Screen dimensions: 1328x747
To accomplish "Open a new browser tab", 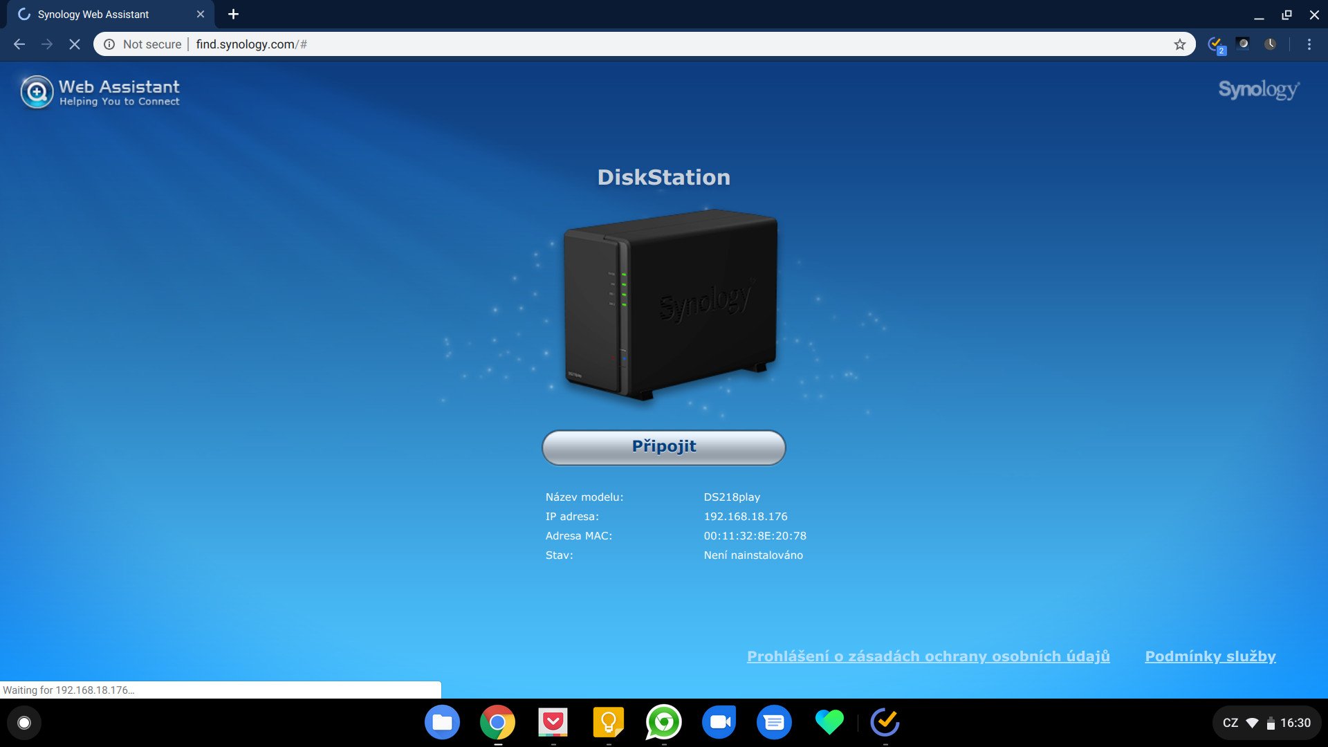I will click(x=233, y=14).
